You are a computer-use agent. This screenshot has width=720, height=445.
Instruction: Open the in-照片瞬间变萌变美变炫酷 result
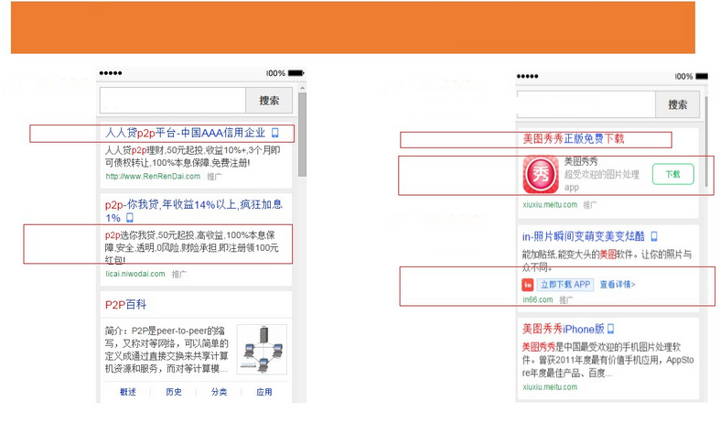point(583,236)
